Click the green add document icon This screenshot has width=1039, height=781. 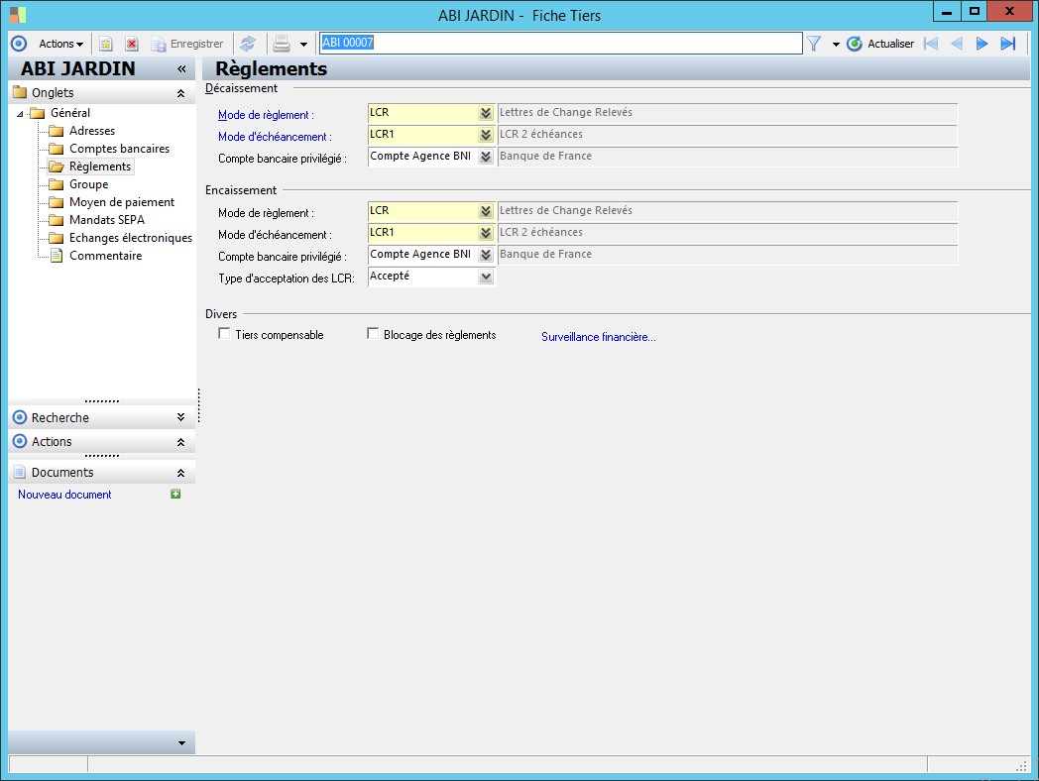[175, 495]
